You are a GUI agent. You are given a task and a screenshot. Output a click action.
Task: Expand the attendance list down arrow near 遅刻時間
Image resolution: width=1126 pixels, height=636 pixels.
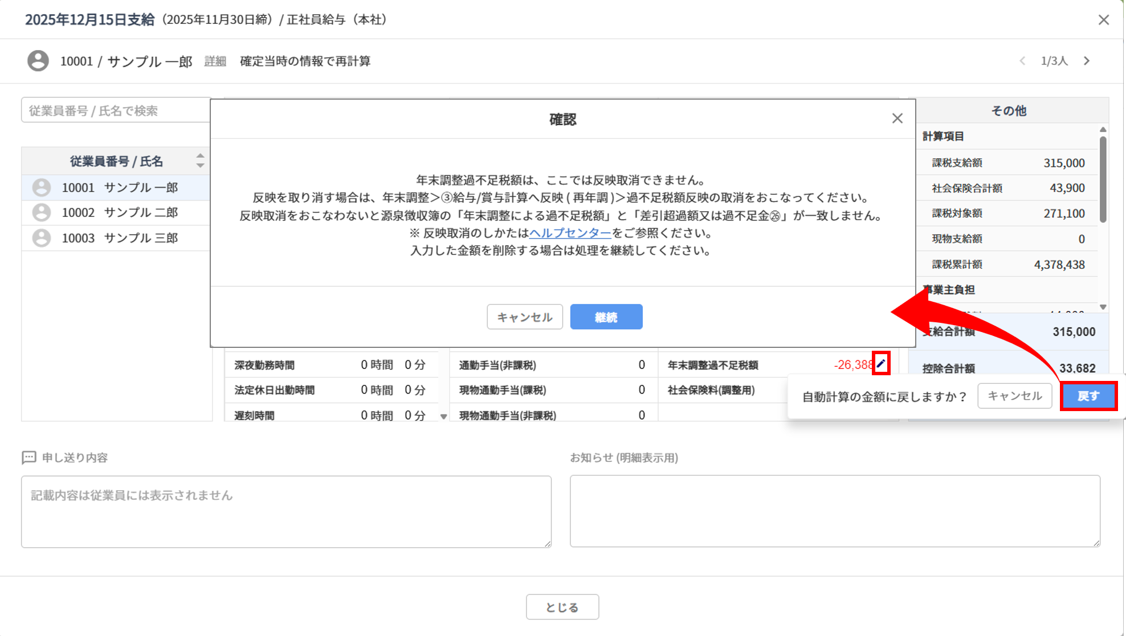pos(443,417)
